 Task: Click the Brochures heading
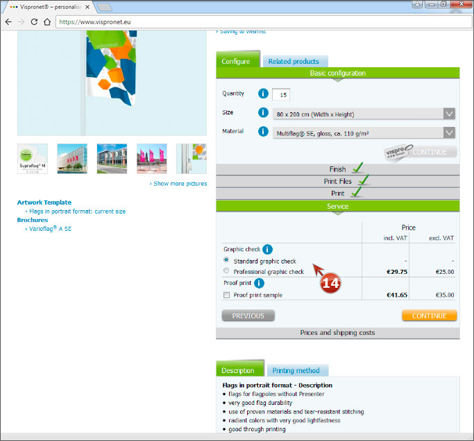coord(33,220)
